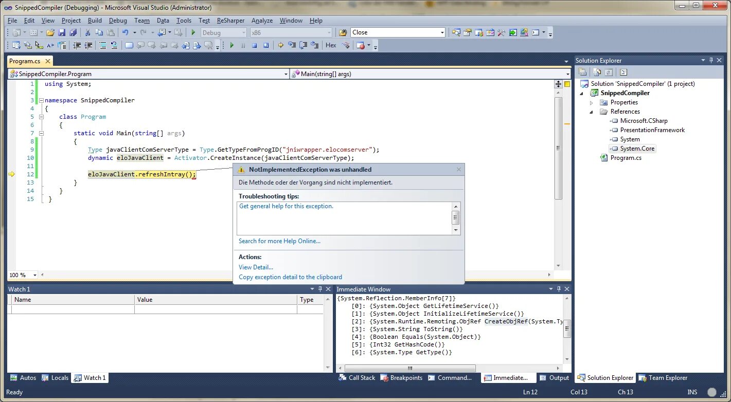Open the Debug configuration dropdown
The image size is (731, 402).
223,32
